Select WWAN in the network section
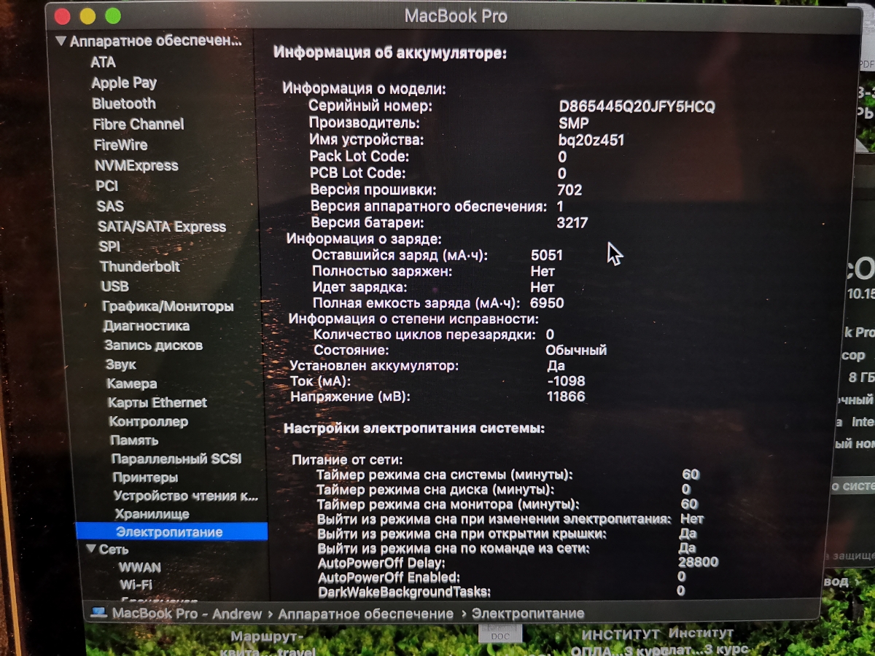The width and height of the screenshot is (875, 656). (x=140, y=567)
